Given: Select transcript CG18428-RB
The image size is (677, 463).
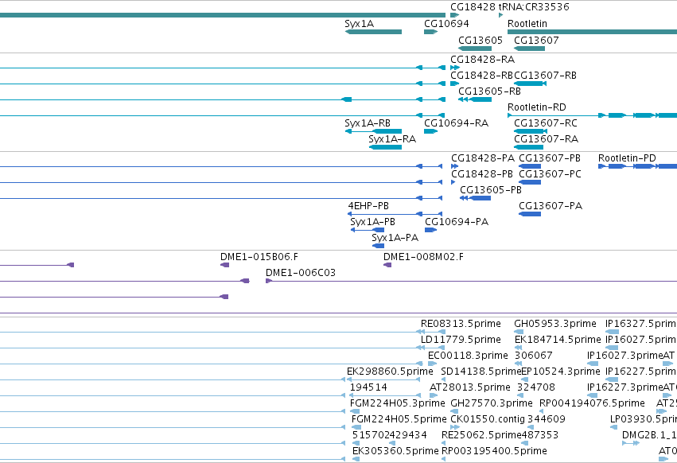Looking at the screenshot, I should click(x=481, y=75).
